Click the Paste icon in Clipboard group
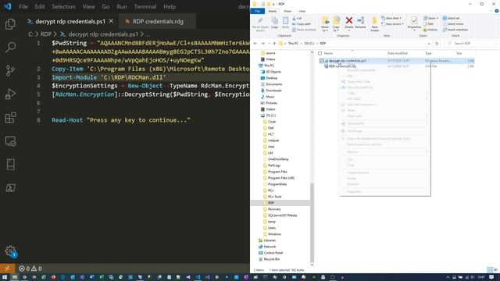The image size is (500, 281). 285,23
